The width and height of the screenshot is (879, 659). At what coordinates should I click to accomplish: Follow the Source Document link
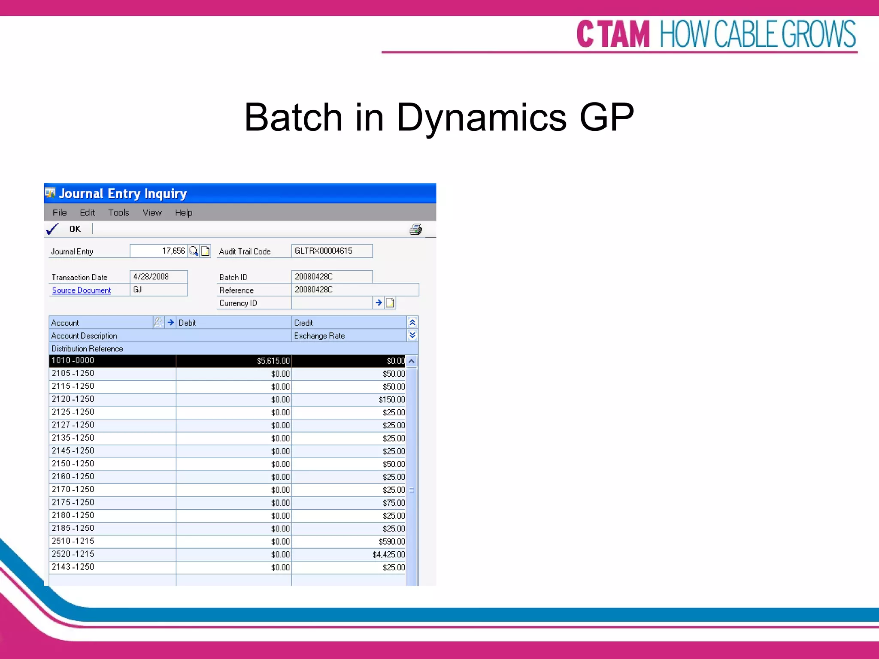click(x=81, y=290)
